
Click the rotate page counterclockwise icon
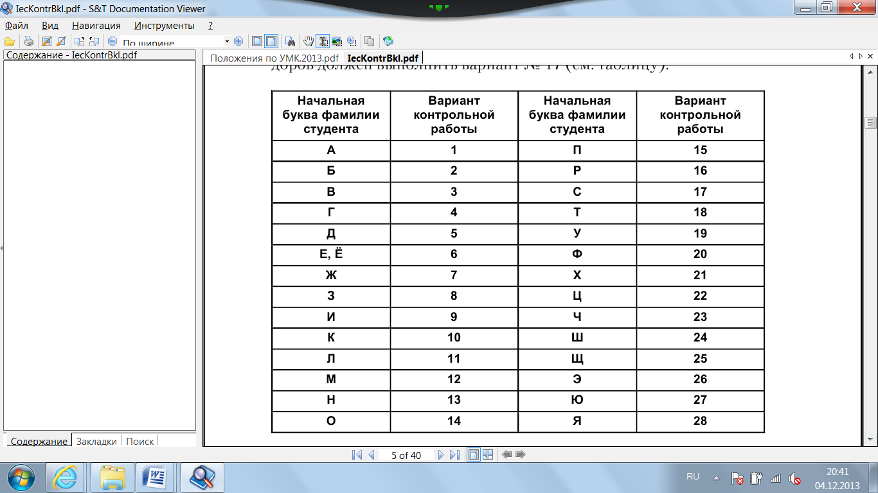point(94,41)
